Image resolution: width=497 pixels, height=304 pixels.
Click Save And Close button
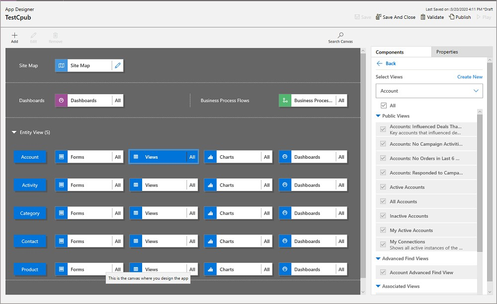(x=395, y=17)
